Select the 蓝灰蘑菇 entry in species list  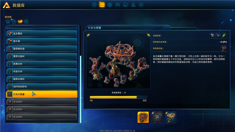(x=42, y=33)
